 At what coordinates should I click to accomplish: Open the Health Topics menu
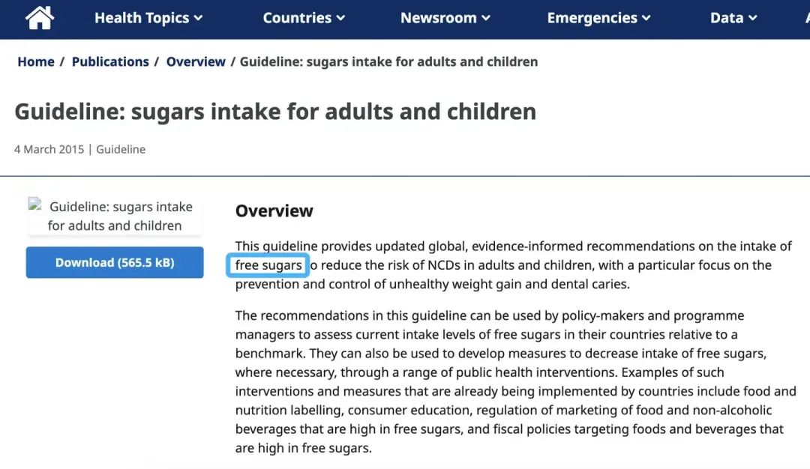click(148, 18)
